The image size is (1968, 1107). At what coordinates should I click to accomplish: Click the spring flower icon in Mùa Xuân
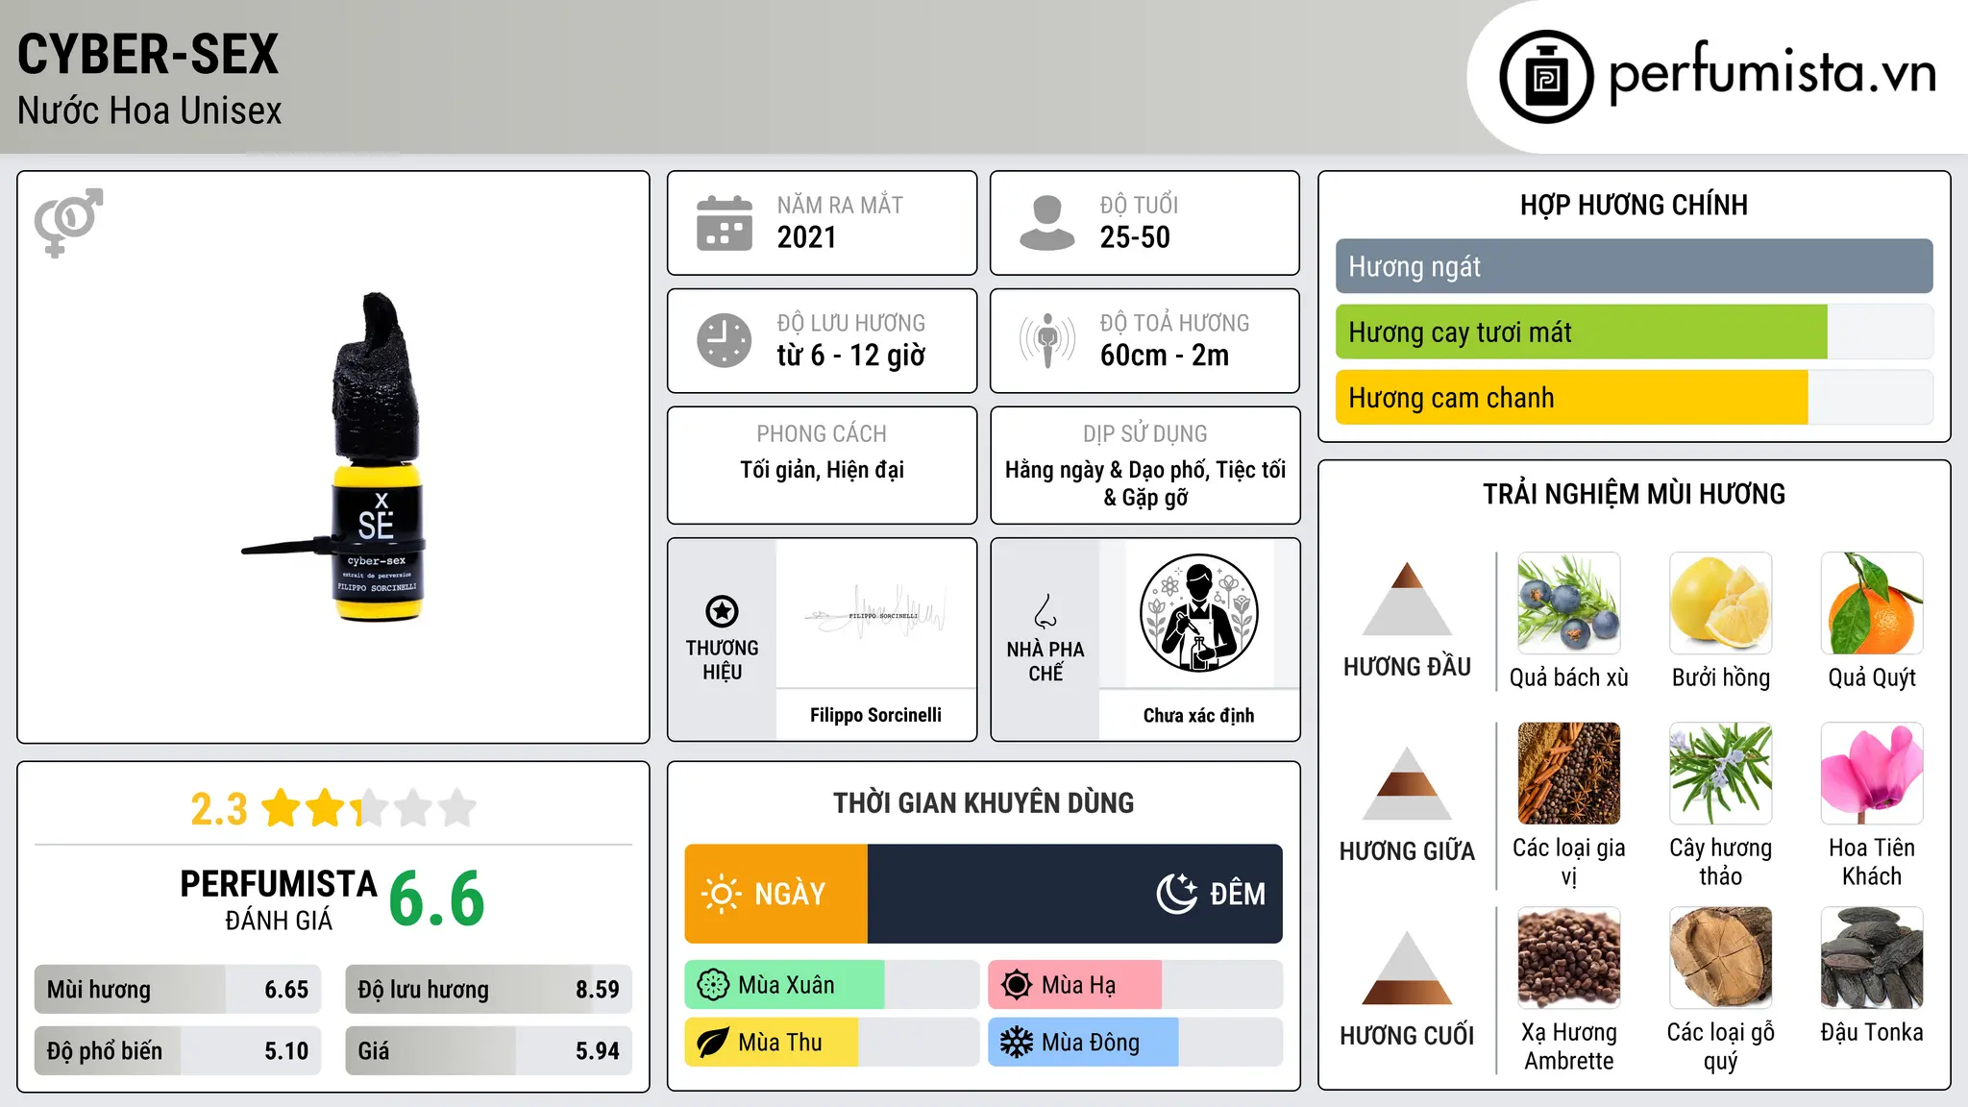(713, 985)
